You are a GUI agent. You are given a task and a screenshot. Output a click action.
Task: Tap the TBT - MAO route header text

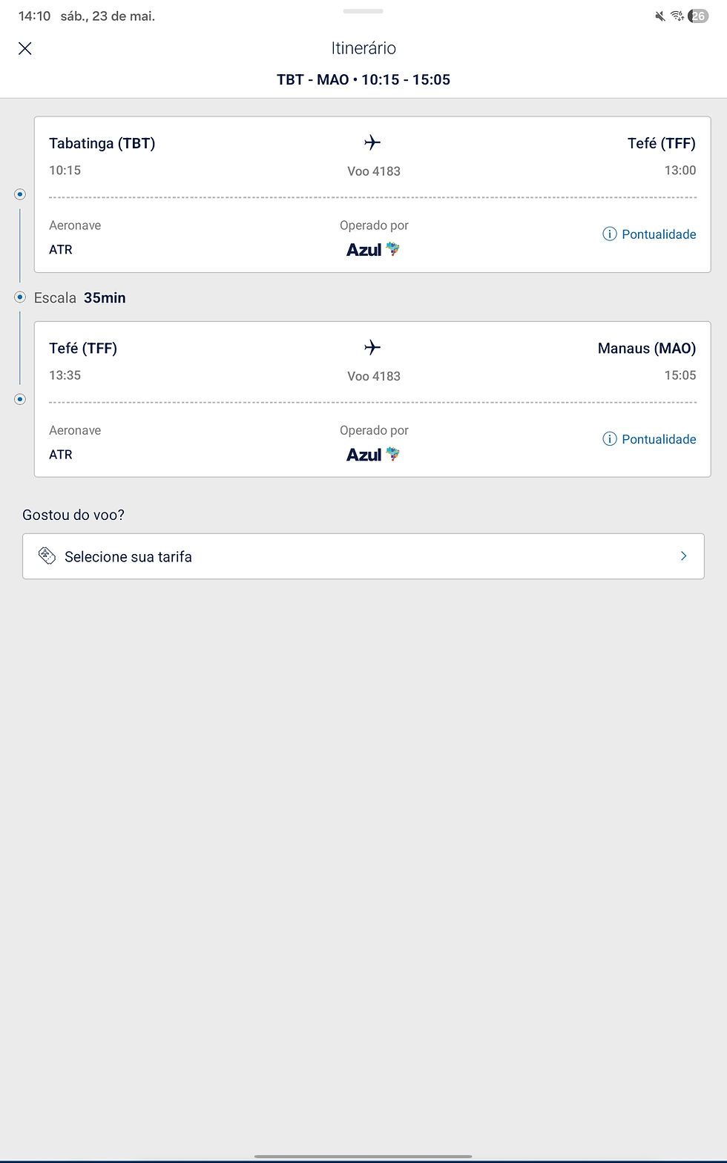click(363, 79)
